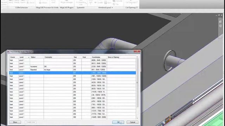Image resolution: width=225 pixels, height=126 pixels.
Task: Open the Windows/Layout panel dropdown arrow
Action: [112, 8]
